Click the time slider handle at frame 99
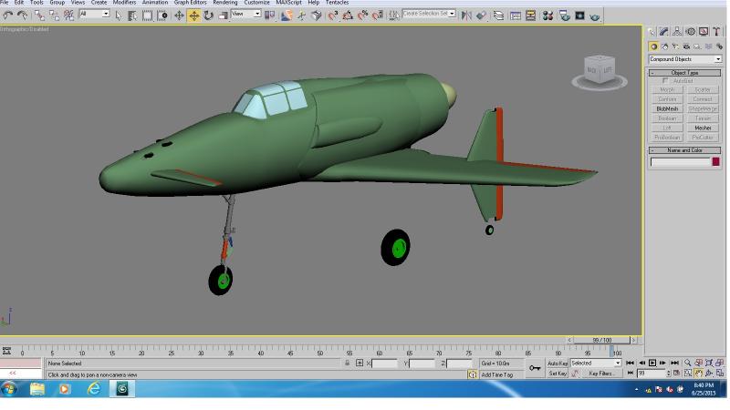 [x=601, y=340]
